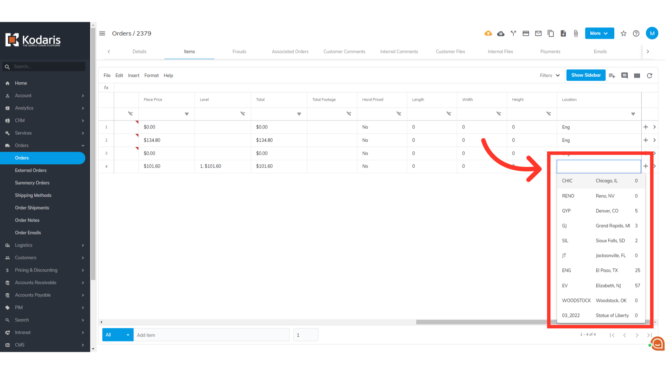The width and height of the screenshot is (666, 374).
Task: Open the credit card payment icon
Action: click(x=526, y=33)
